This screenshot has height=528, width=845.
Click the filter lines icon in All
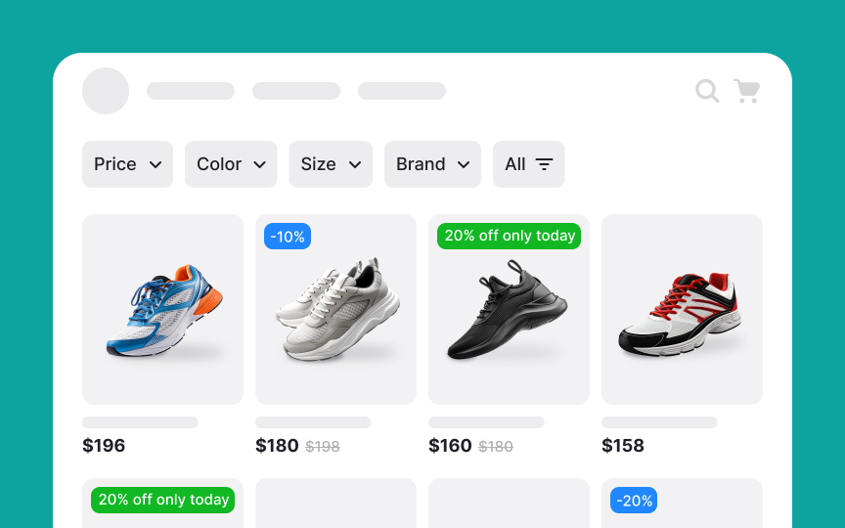point(545,164)
